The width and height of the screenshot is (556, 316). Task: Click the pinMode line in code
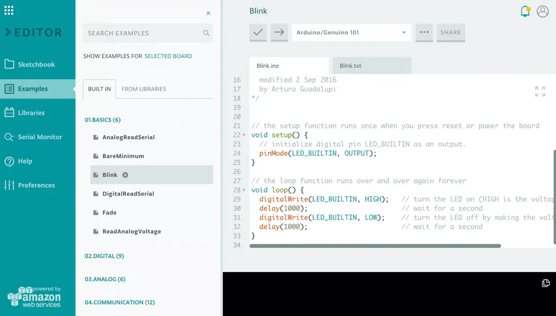(x=318, y=153)
